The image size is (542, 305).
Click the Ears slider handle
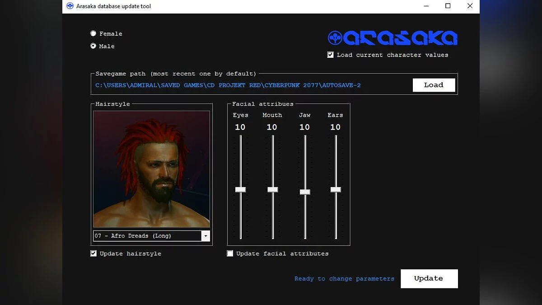pos(336,189)
